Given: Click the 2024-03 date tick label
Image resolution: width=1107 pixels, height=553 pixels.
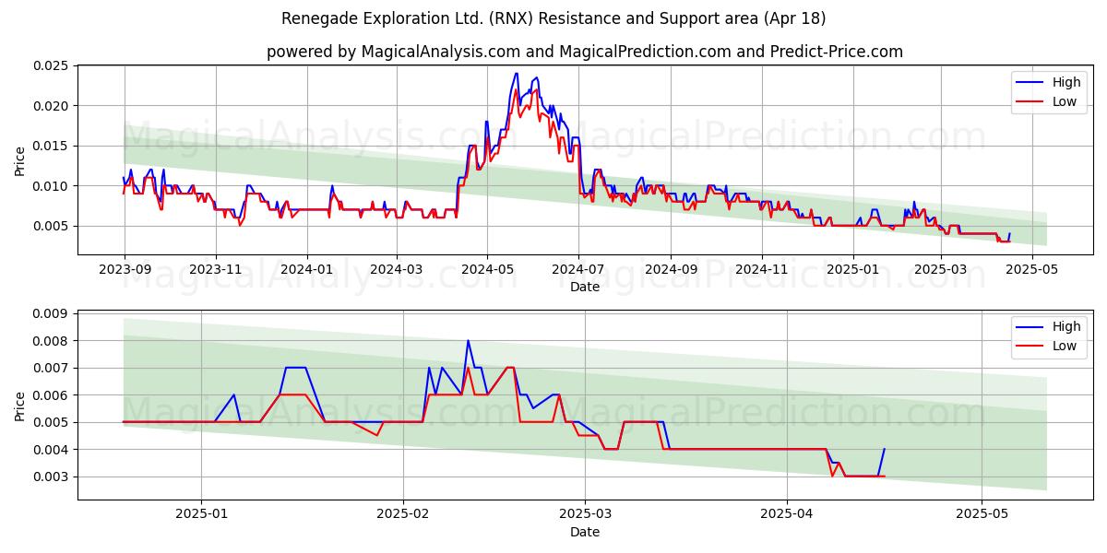Looking at the screenshot, I should (x=396, y=269).
